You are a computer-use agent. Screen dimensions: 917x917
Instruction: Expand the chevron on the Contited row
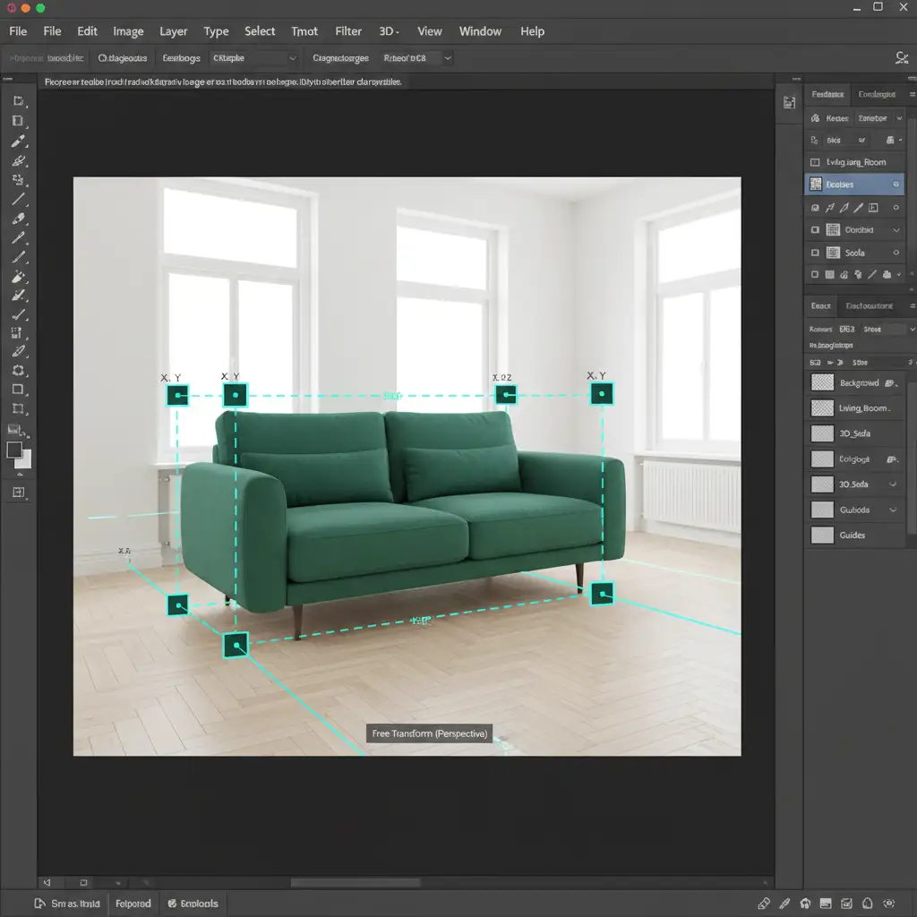point(896,230)
